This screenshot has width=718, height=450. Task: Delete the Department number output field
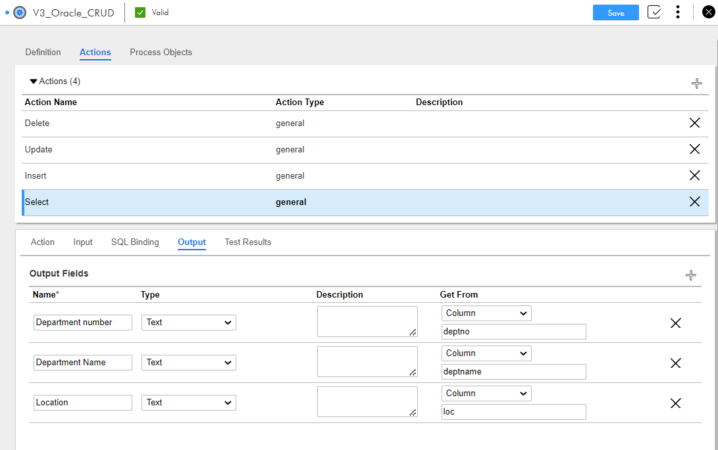[675, 323]
